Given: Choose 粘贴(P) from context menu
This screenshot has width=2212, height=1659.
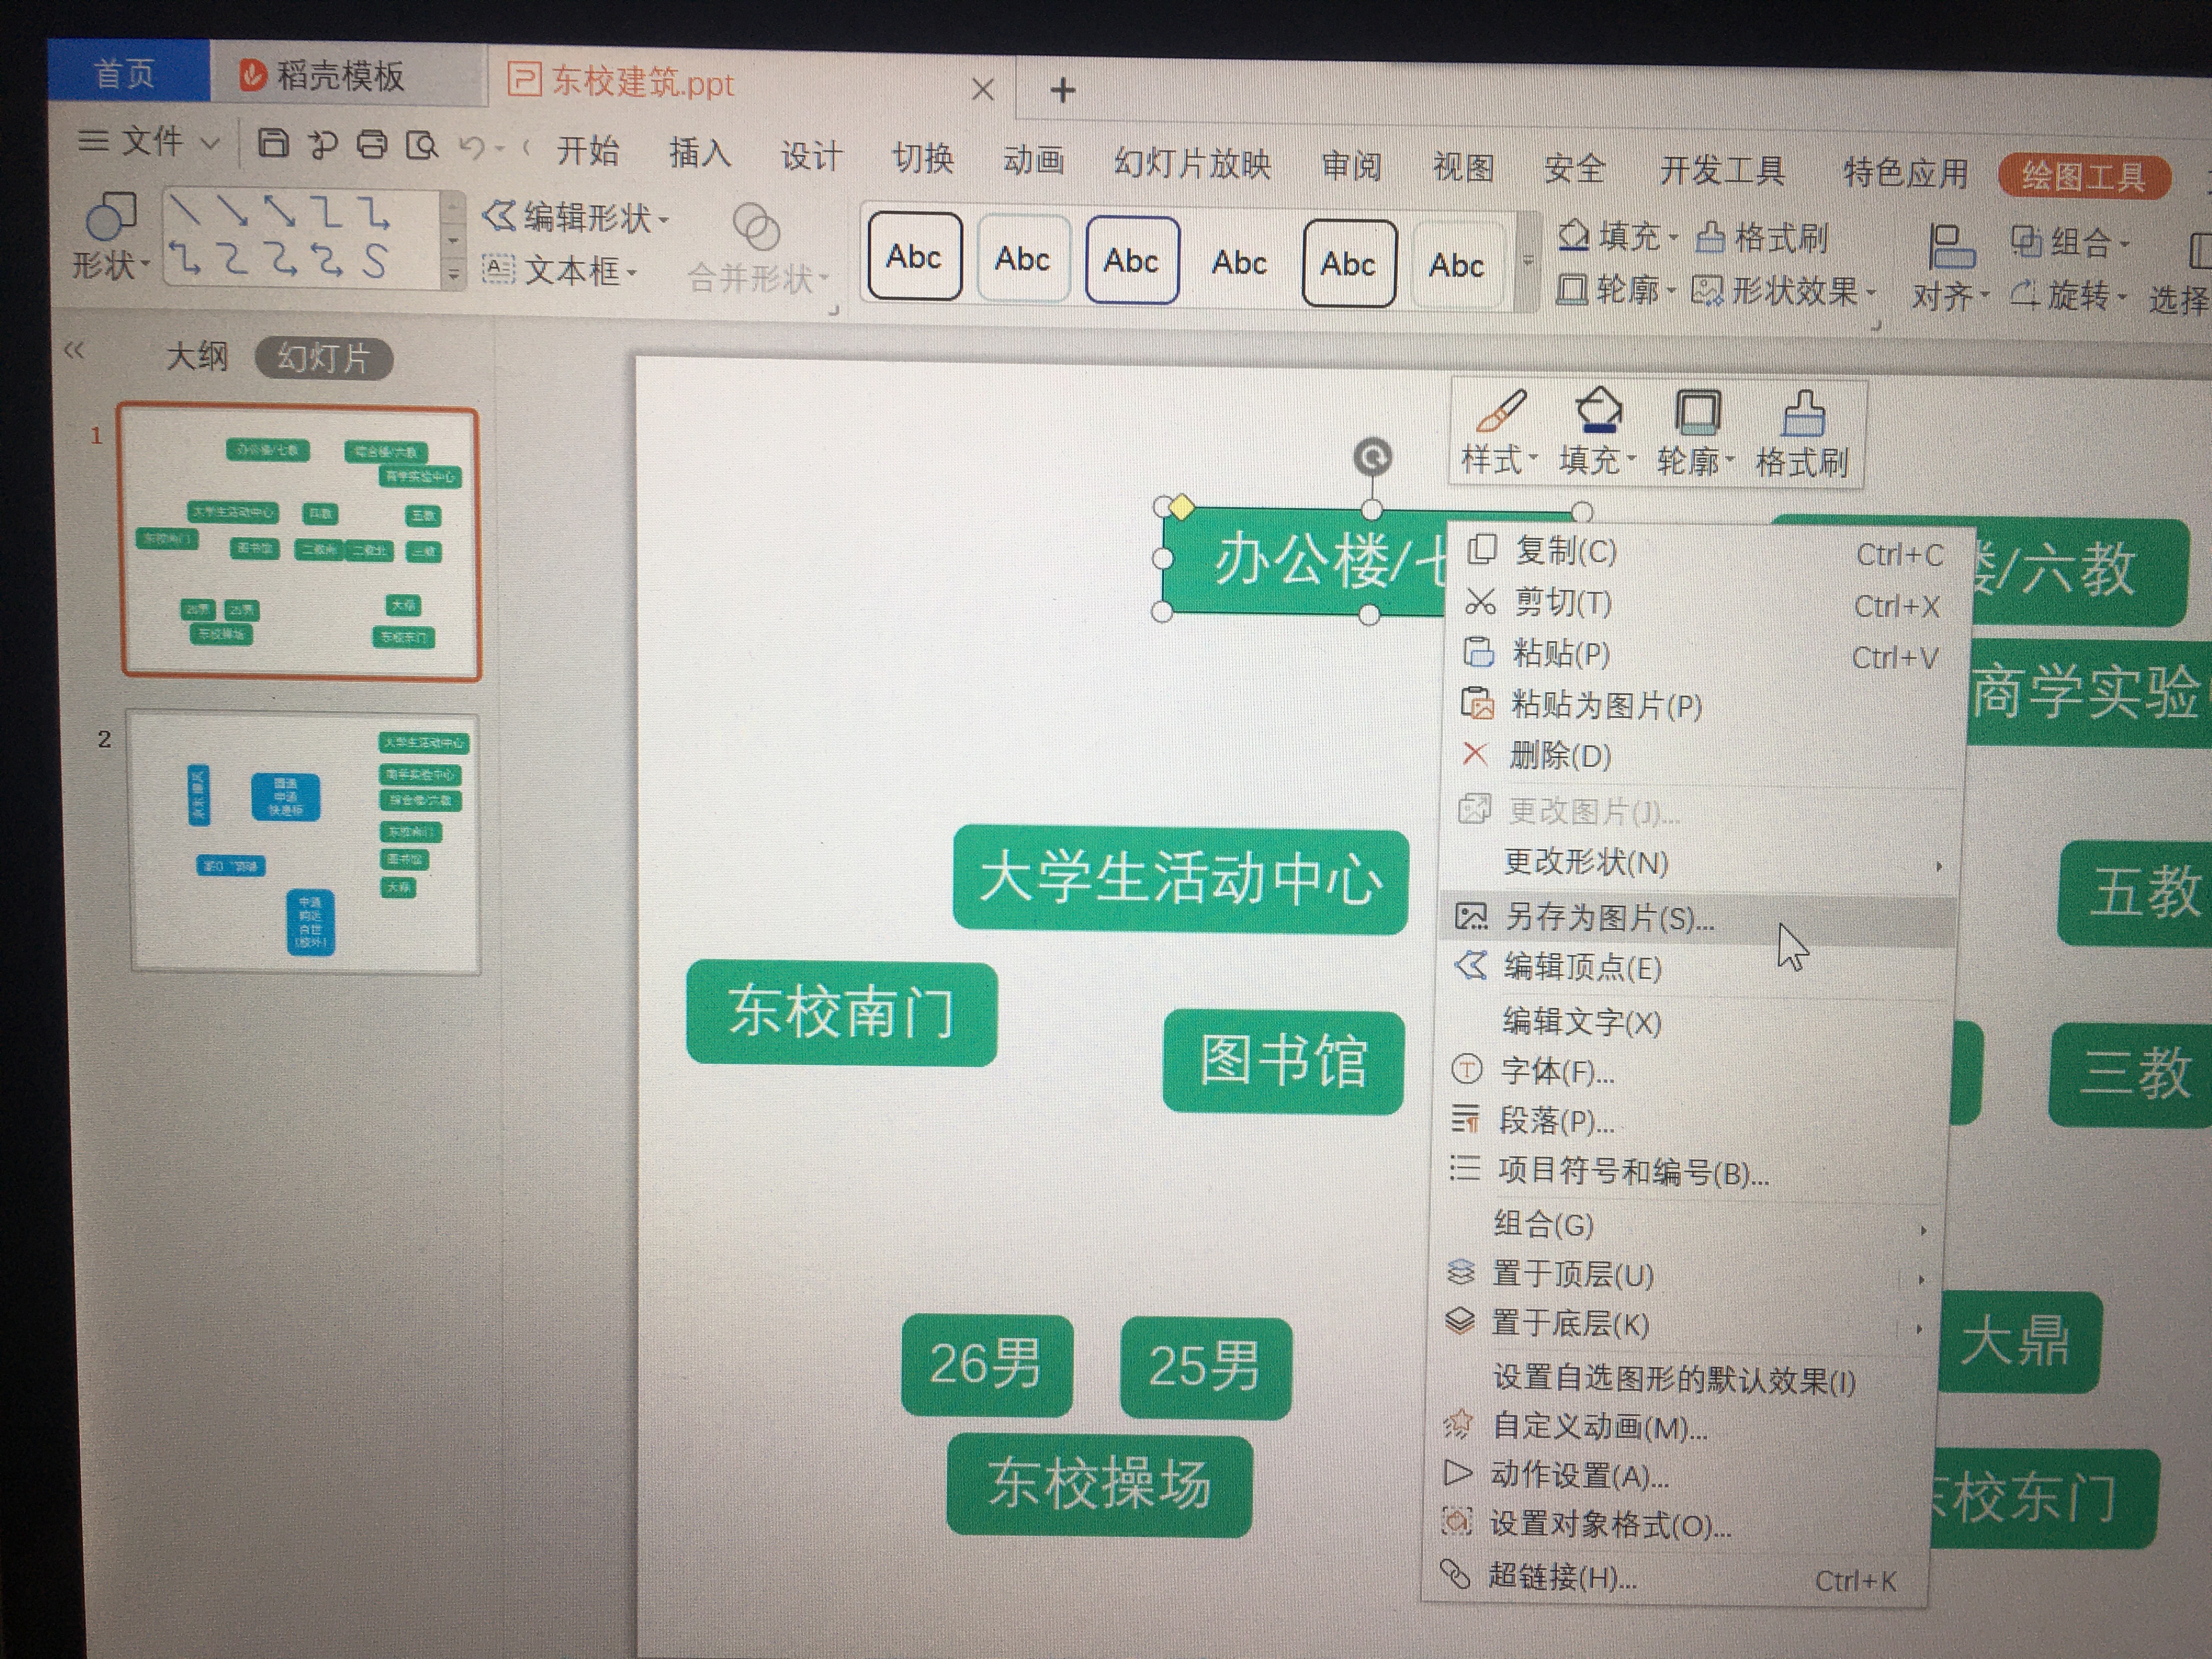Looking at the screenshot, I should [1703, 654].
